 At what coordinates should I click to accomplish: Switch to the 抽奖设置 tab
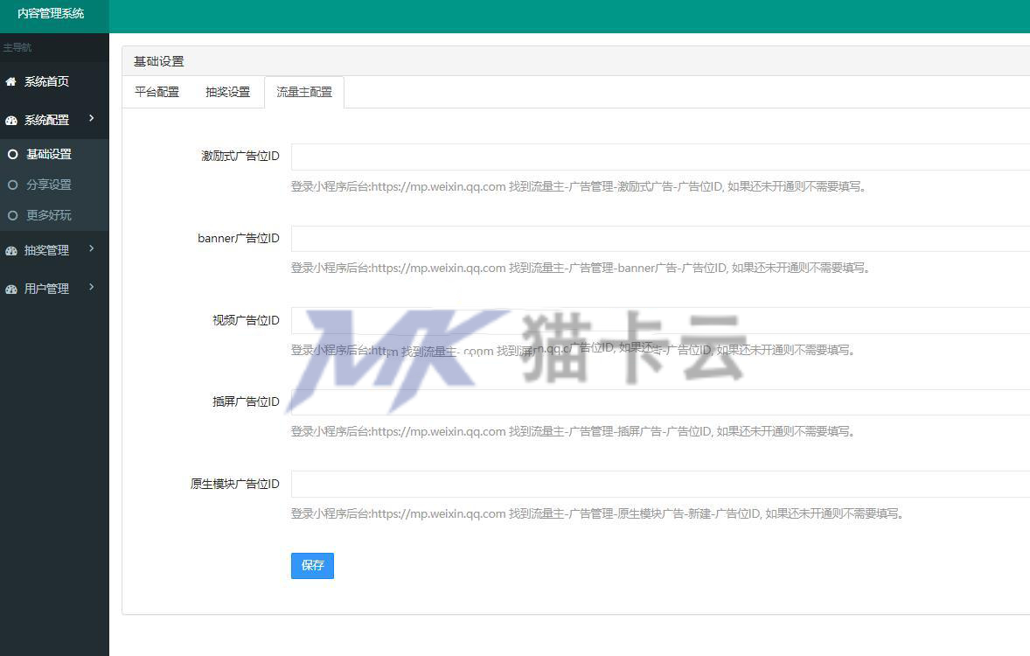point(228,92)
